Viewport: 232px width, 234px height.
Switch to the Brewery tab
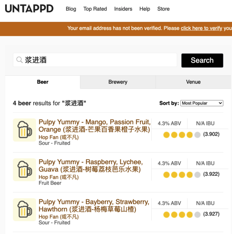coord(118,82)
